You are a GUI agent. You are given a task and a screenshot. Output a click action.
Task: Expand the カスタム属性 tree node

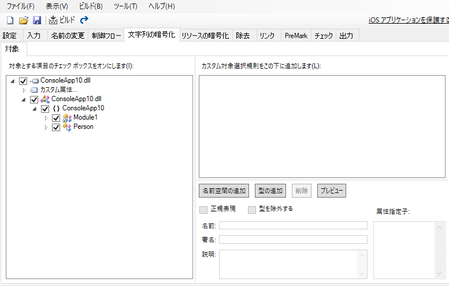pos(24,90)
